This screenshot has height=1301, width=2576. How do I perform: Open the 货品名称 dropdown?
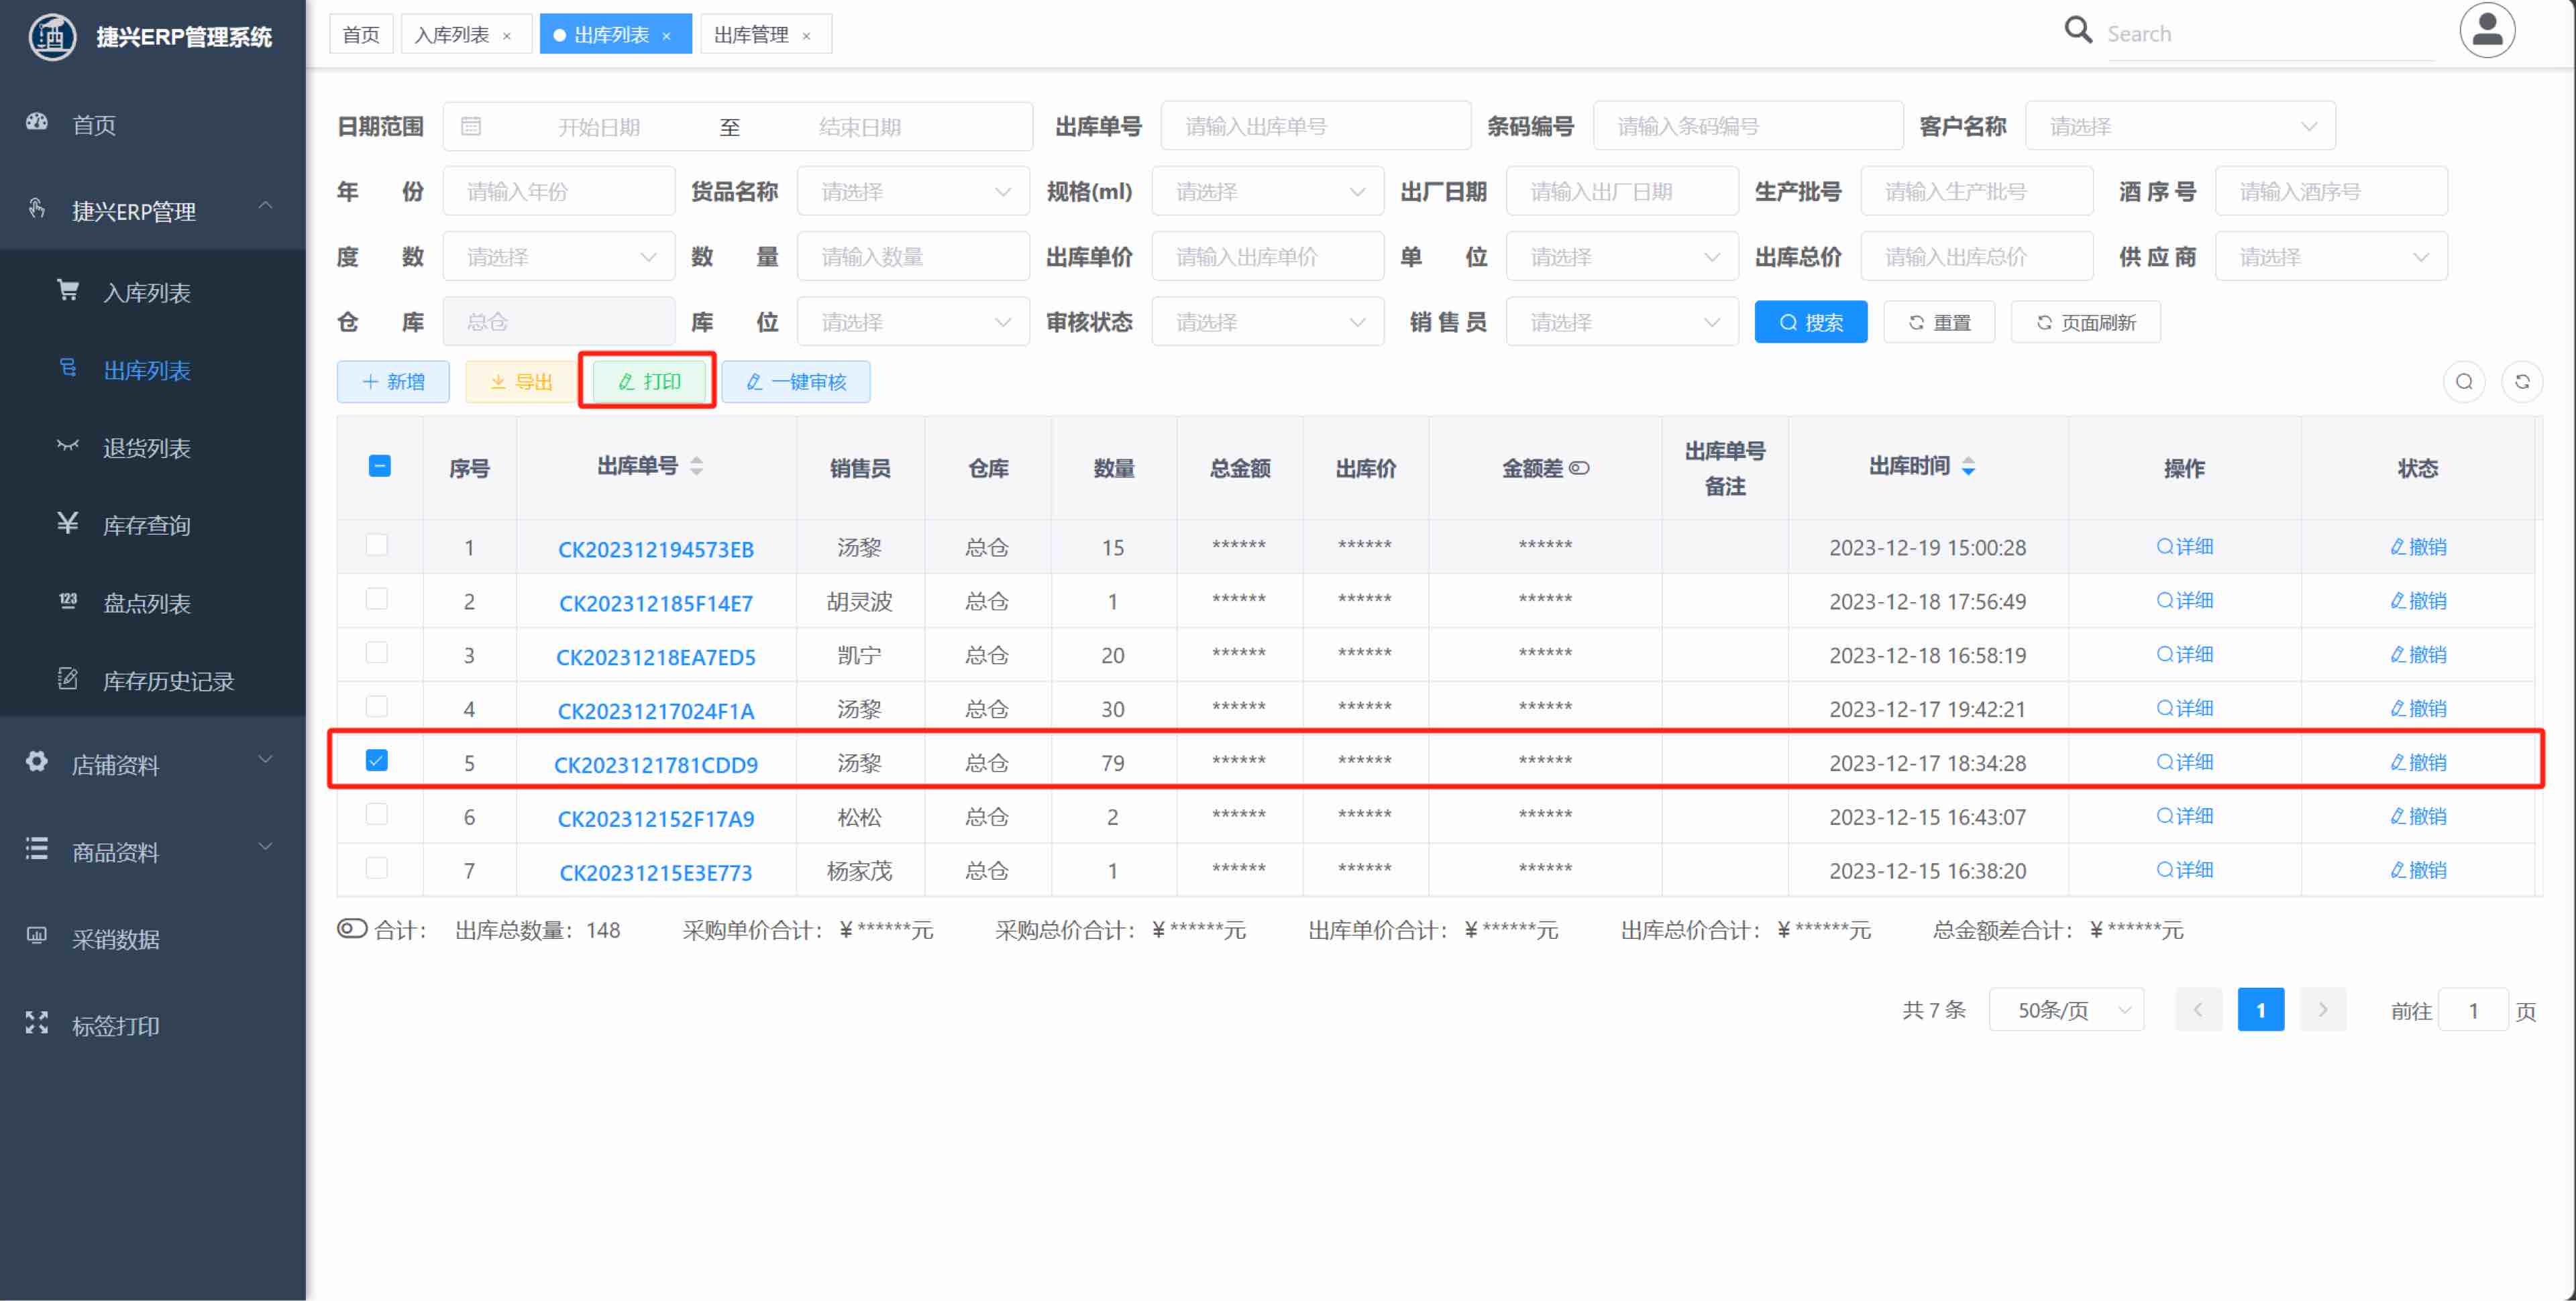click(913, 191)
